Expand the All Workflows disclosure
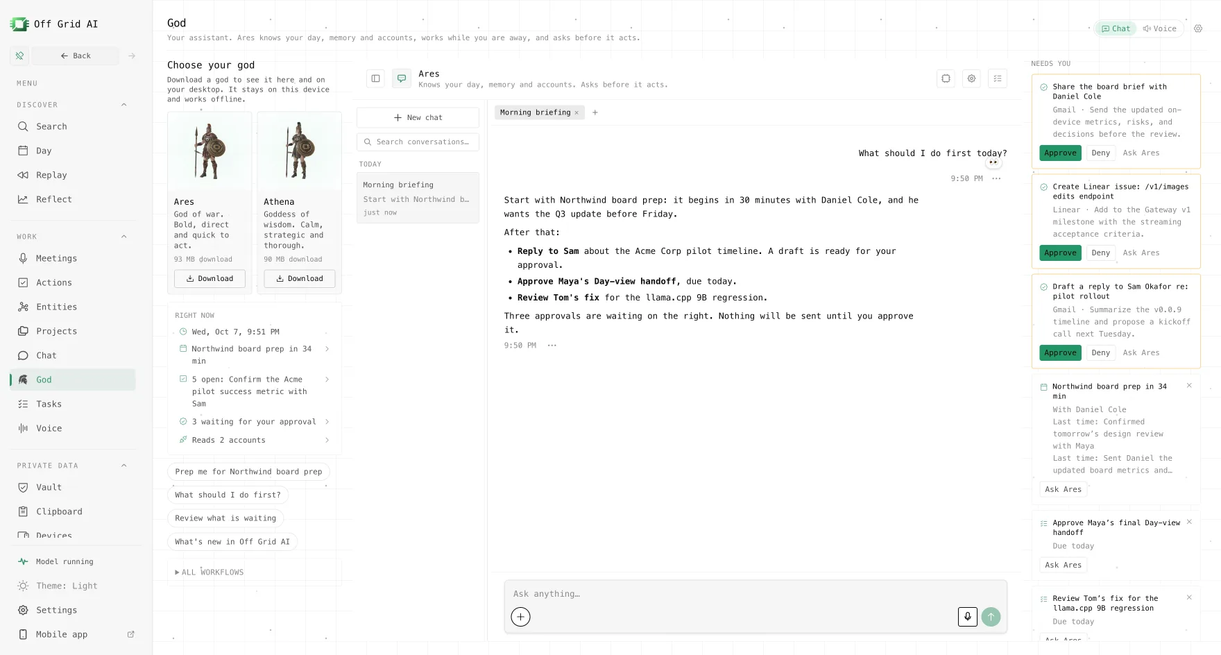Image resolution: width=1221 pixels, height=655 pixels. 210,572
